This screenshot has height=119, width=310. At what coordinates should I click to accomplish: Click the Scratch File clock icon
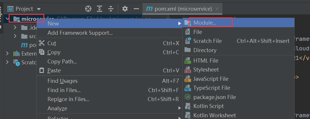(x=188, y=41)
